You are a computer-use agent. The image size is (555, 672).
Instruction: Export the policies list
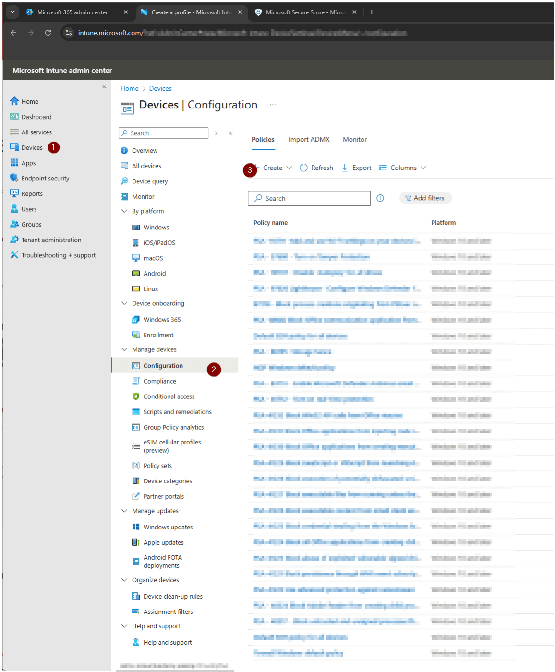point(356,168)
